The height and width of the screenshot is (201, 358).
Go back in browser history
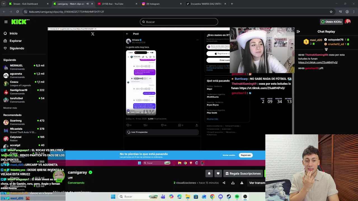coord(4,12)
